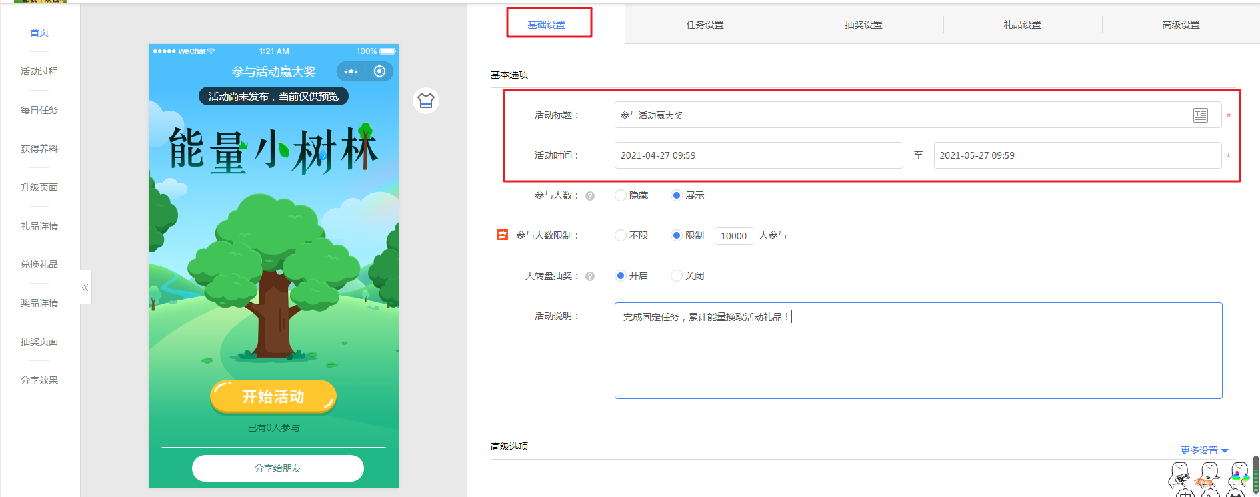Viewport: 1260px width, 497px height.
Task: Select 展示 for 参与人数
Action: point(677,195)
